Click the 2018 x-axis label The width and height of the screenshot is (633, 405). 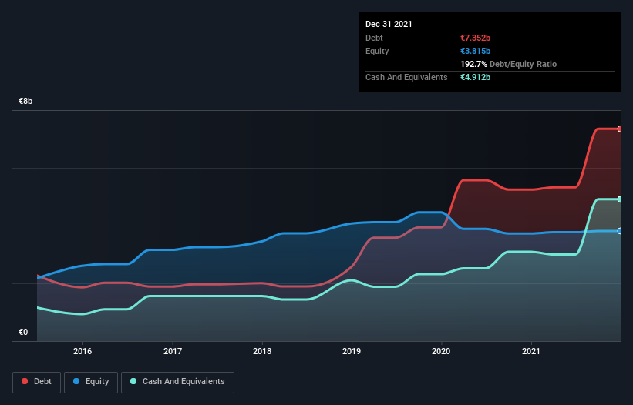tap(262, 351)
